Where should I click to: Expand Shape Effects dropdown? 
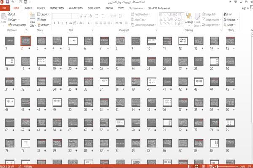click(x=211, y=25)
